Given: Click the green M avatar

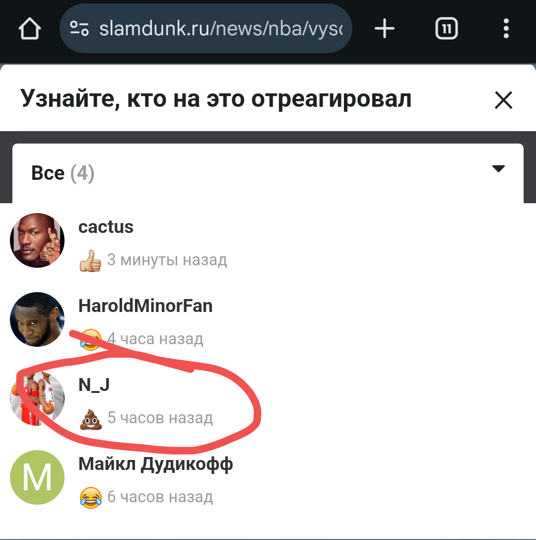Looking at the screenshot, I should tap(37, 477).
